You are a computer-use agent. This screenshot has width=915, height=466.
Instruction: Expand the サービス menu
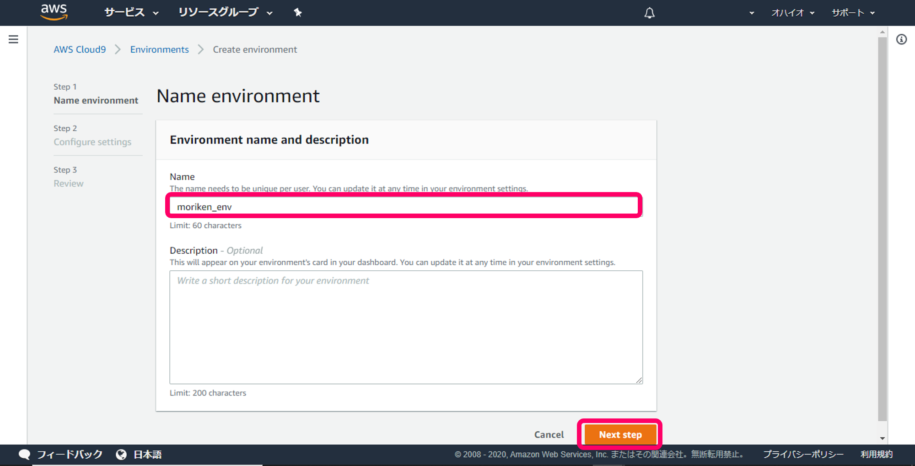pos(131,12)
